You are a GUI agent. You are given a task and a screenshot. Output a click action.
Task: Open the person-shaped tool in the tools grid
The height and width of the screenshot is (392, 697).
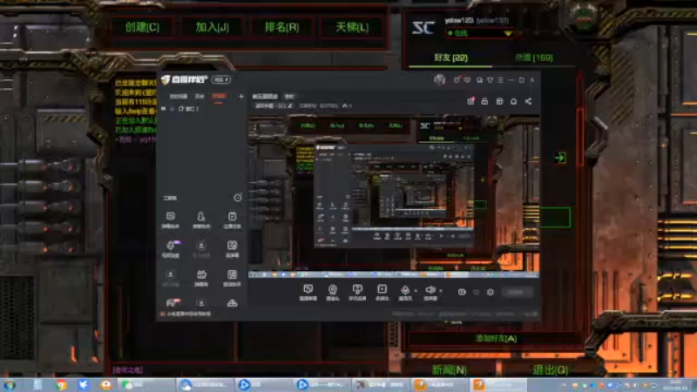(x=201, y=220)
